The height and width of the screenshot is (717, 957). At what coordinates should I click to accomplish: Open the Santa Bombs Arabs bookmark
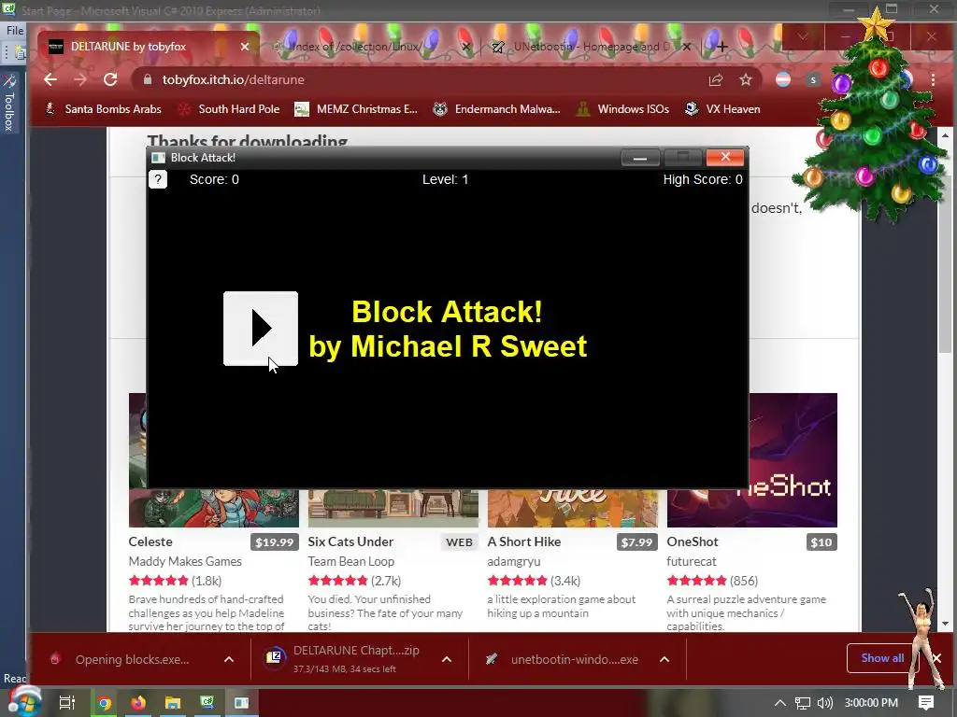click(x=103, y=109)
